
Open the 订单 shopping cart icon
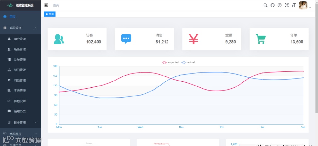[x=261, y=39]
